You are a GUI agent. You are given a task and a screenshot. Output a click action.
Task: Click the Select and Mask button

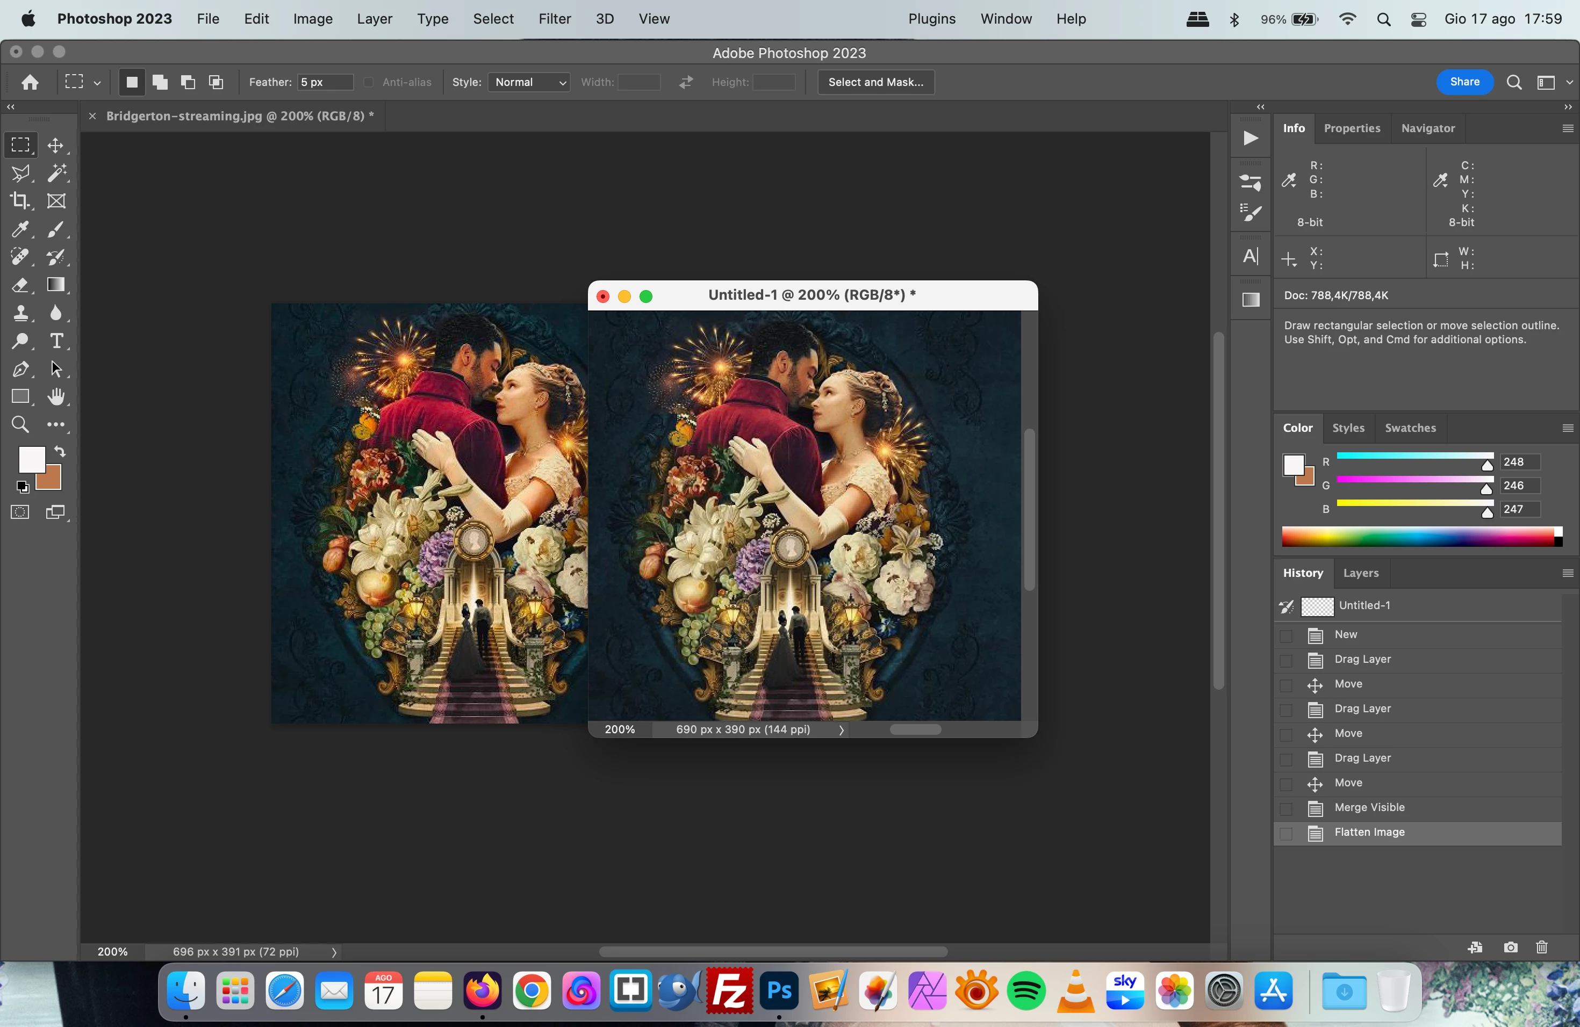(x=875, y=82)
